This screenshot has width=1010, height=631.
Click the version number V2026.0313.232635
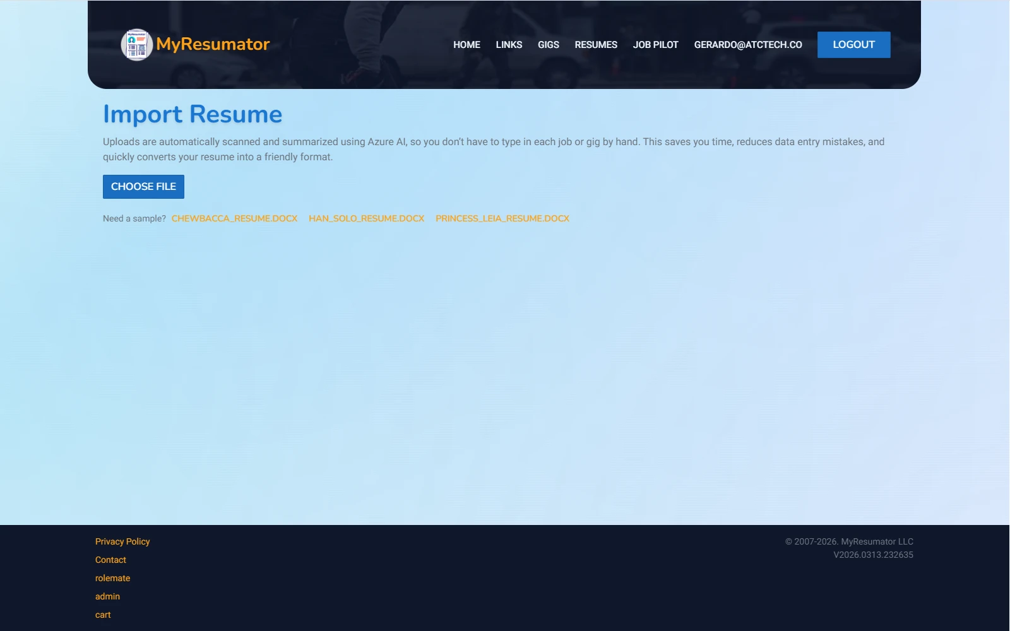point(874,555)
